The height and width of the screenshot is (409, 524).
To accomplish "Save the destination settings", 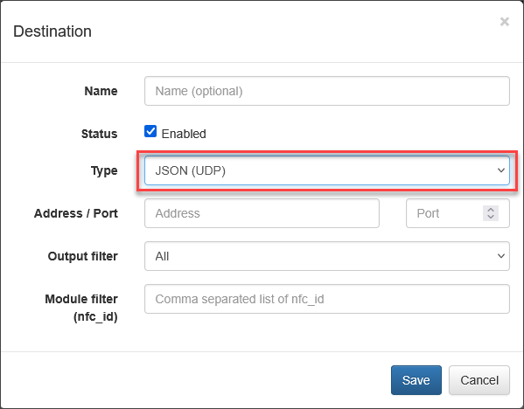I will [416, 380].
